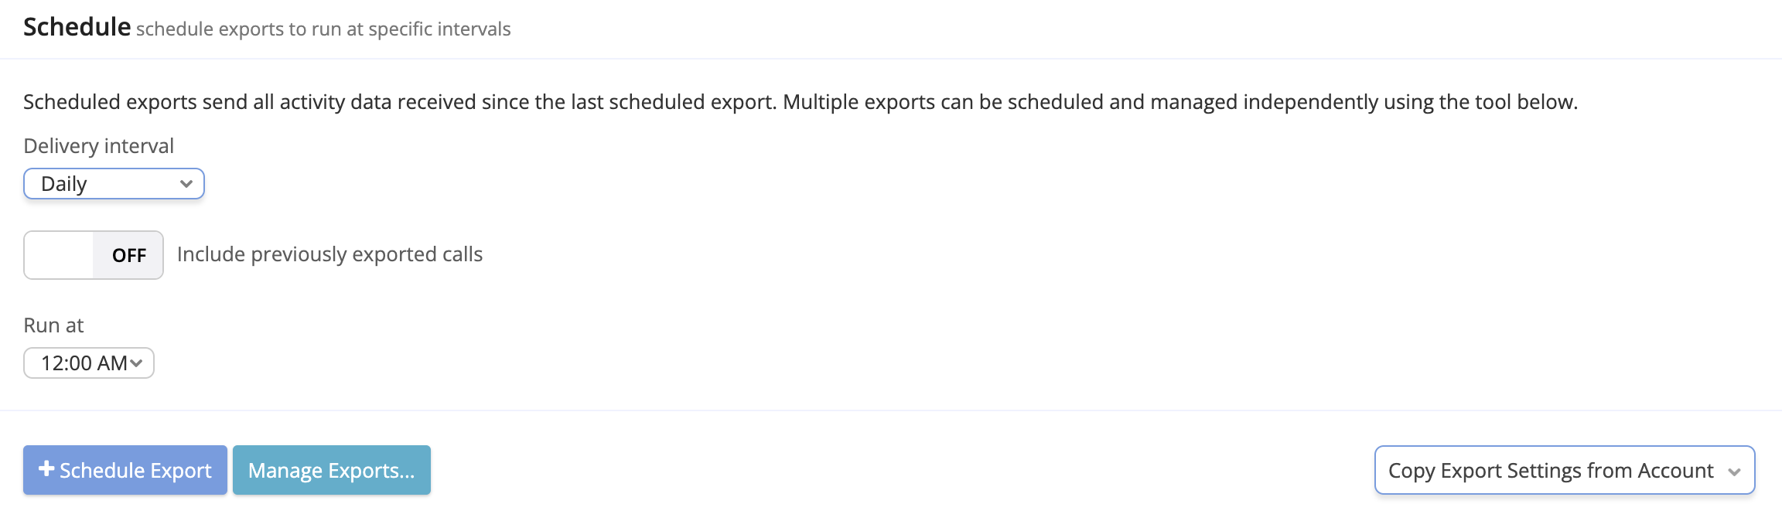
Task: Open the Run at time dropdown
Action: click(x=89, y=363)
